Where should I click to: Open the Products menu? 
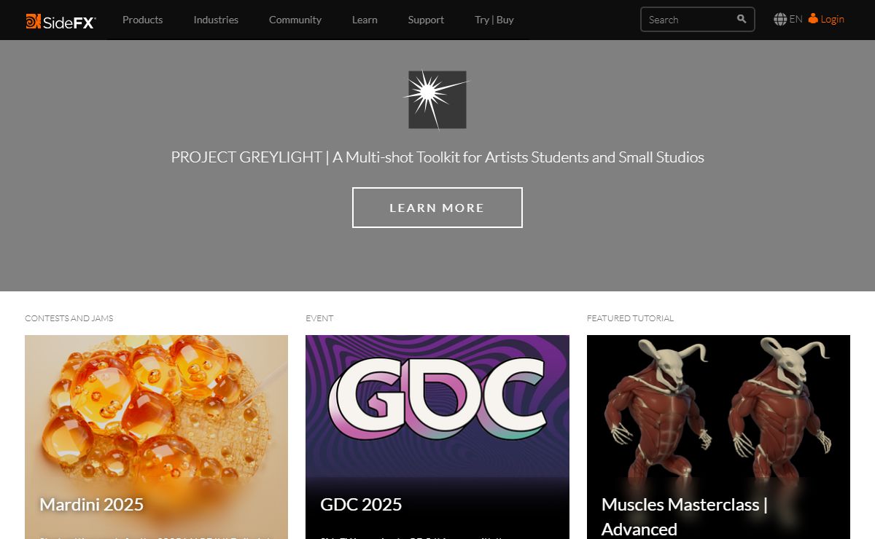coord(142,20)
